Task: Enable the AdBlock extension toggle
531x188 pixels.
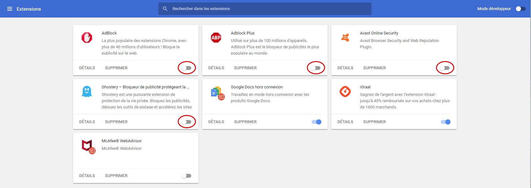Action: point(187,68)
